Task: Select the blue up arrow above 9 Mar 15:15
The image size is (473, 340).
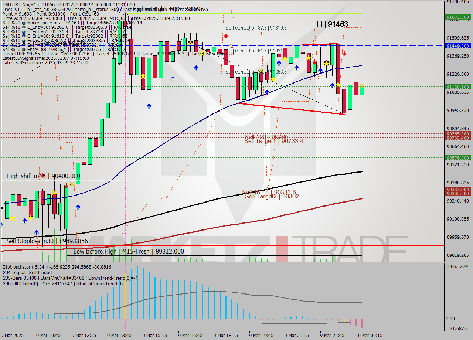Action: 149,106
